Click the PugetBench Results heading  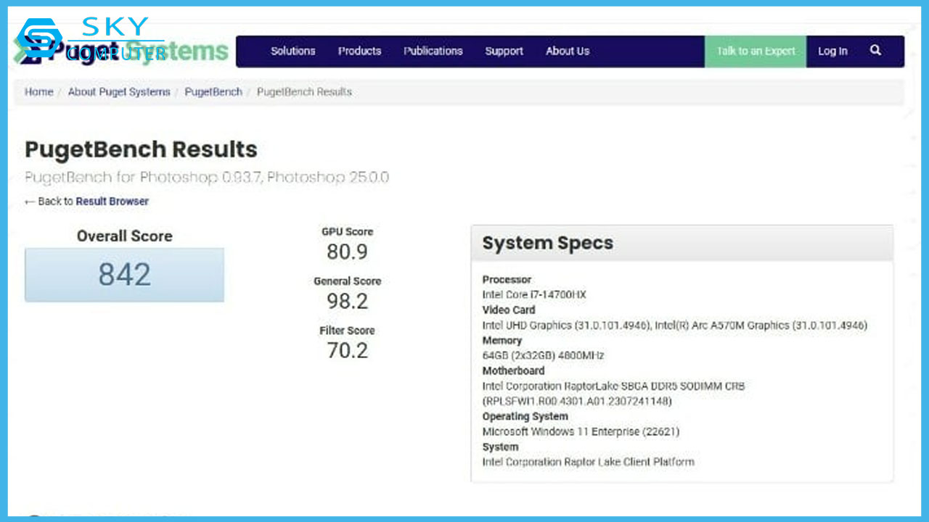point(141,149)
